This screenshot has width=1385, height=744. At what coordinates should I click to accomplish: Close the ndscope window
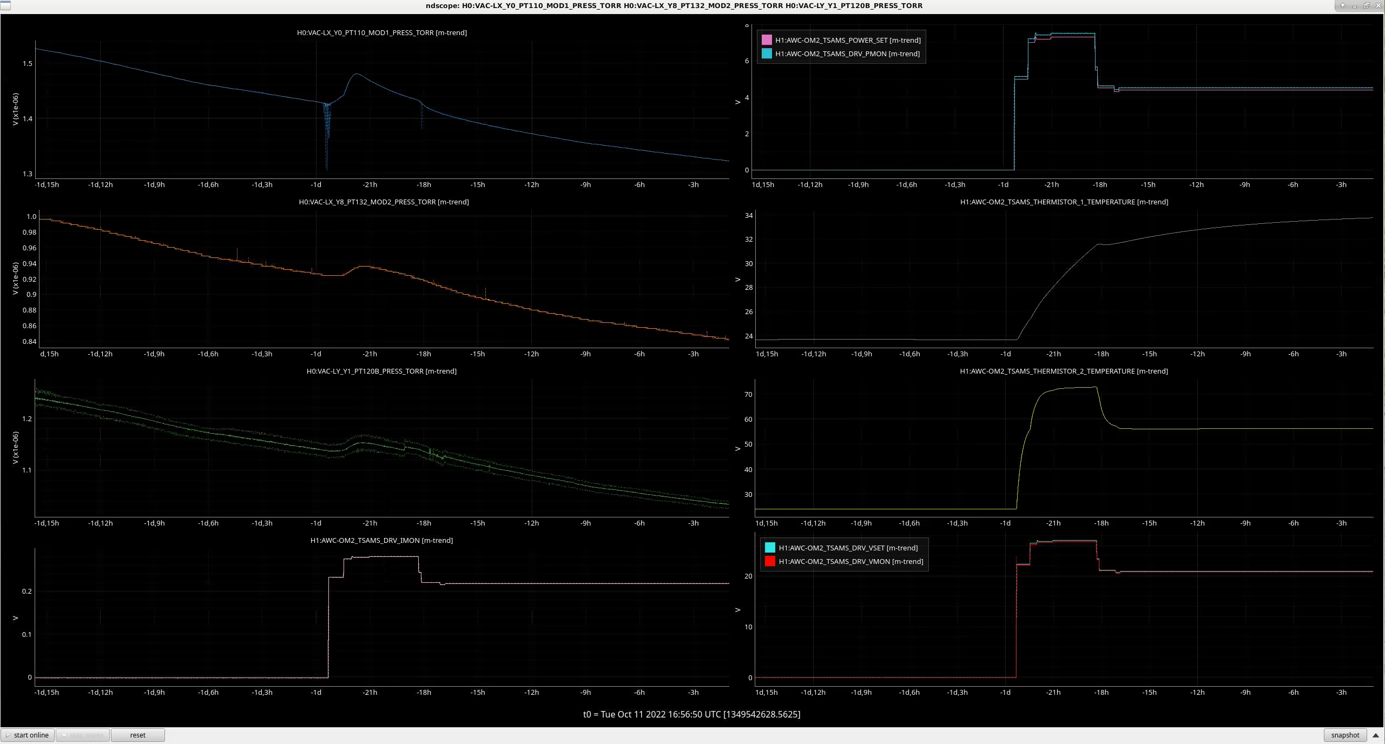tap(1378, 5)
